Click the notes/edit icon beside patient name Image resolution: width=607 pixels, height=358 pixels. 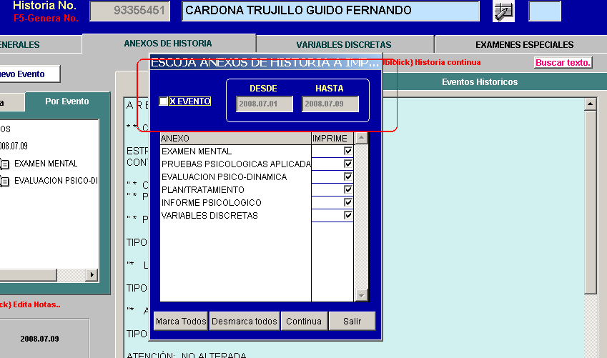pyautogui.click(x=503, y=11)
